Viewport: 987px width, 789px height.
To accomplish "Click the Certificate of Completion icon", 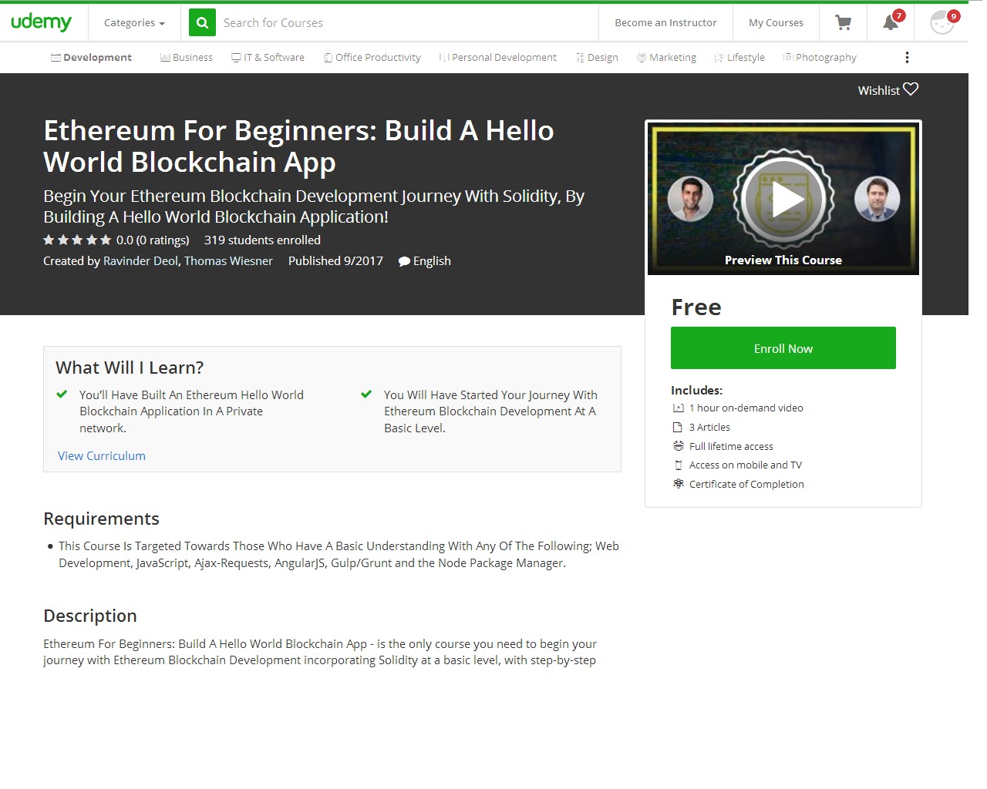I will (679, 484).
